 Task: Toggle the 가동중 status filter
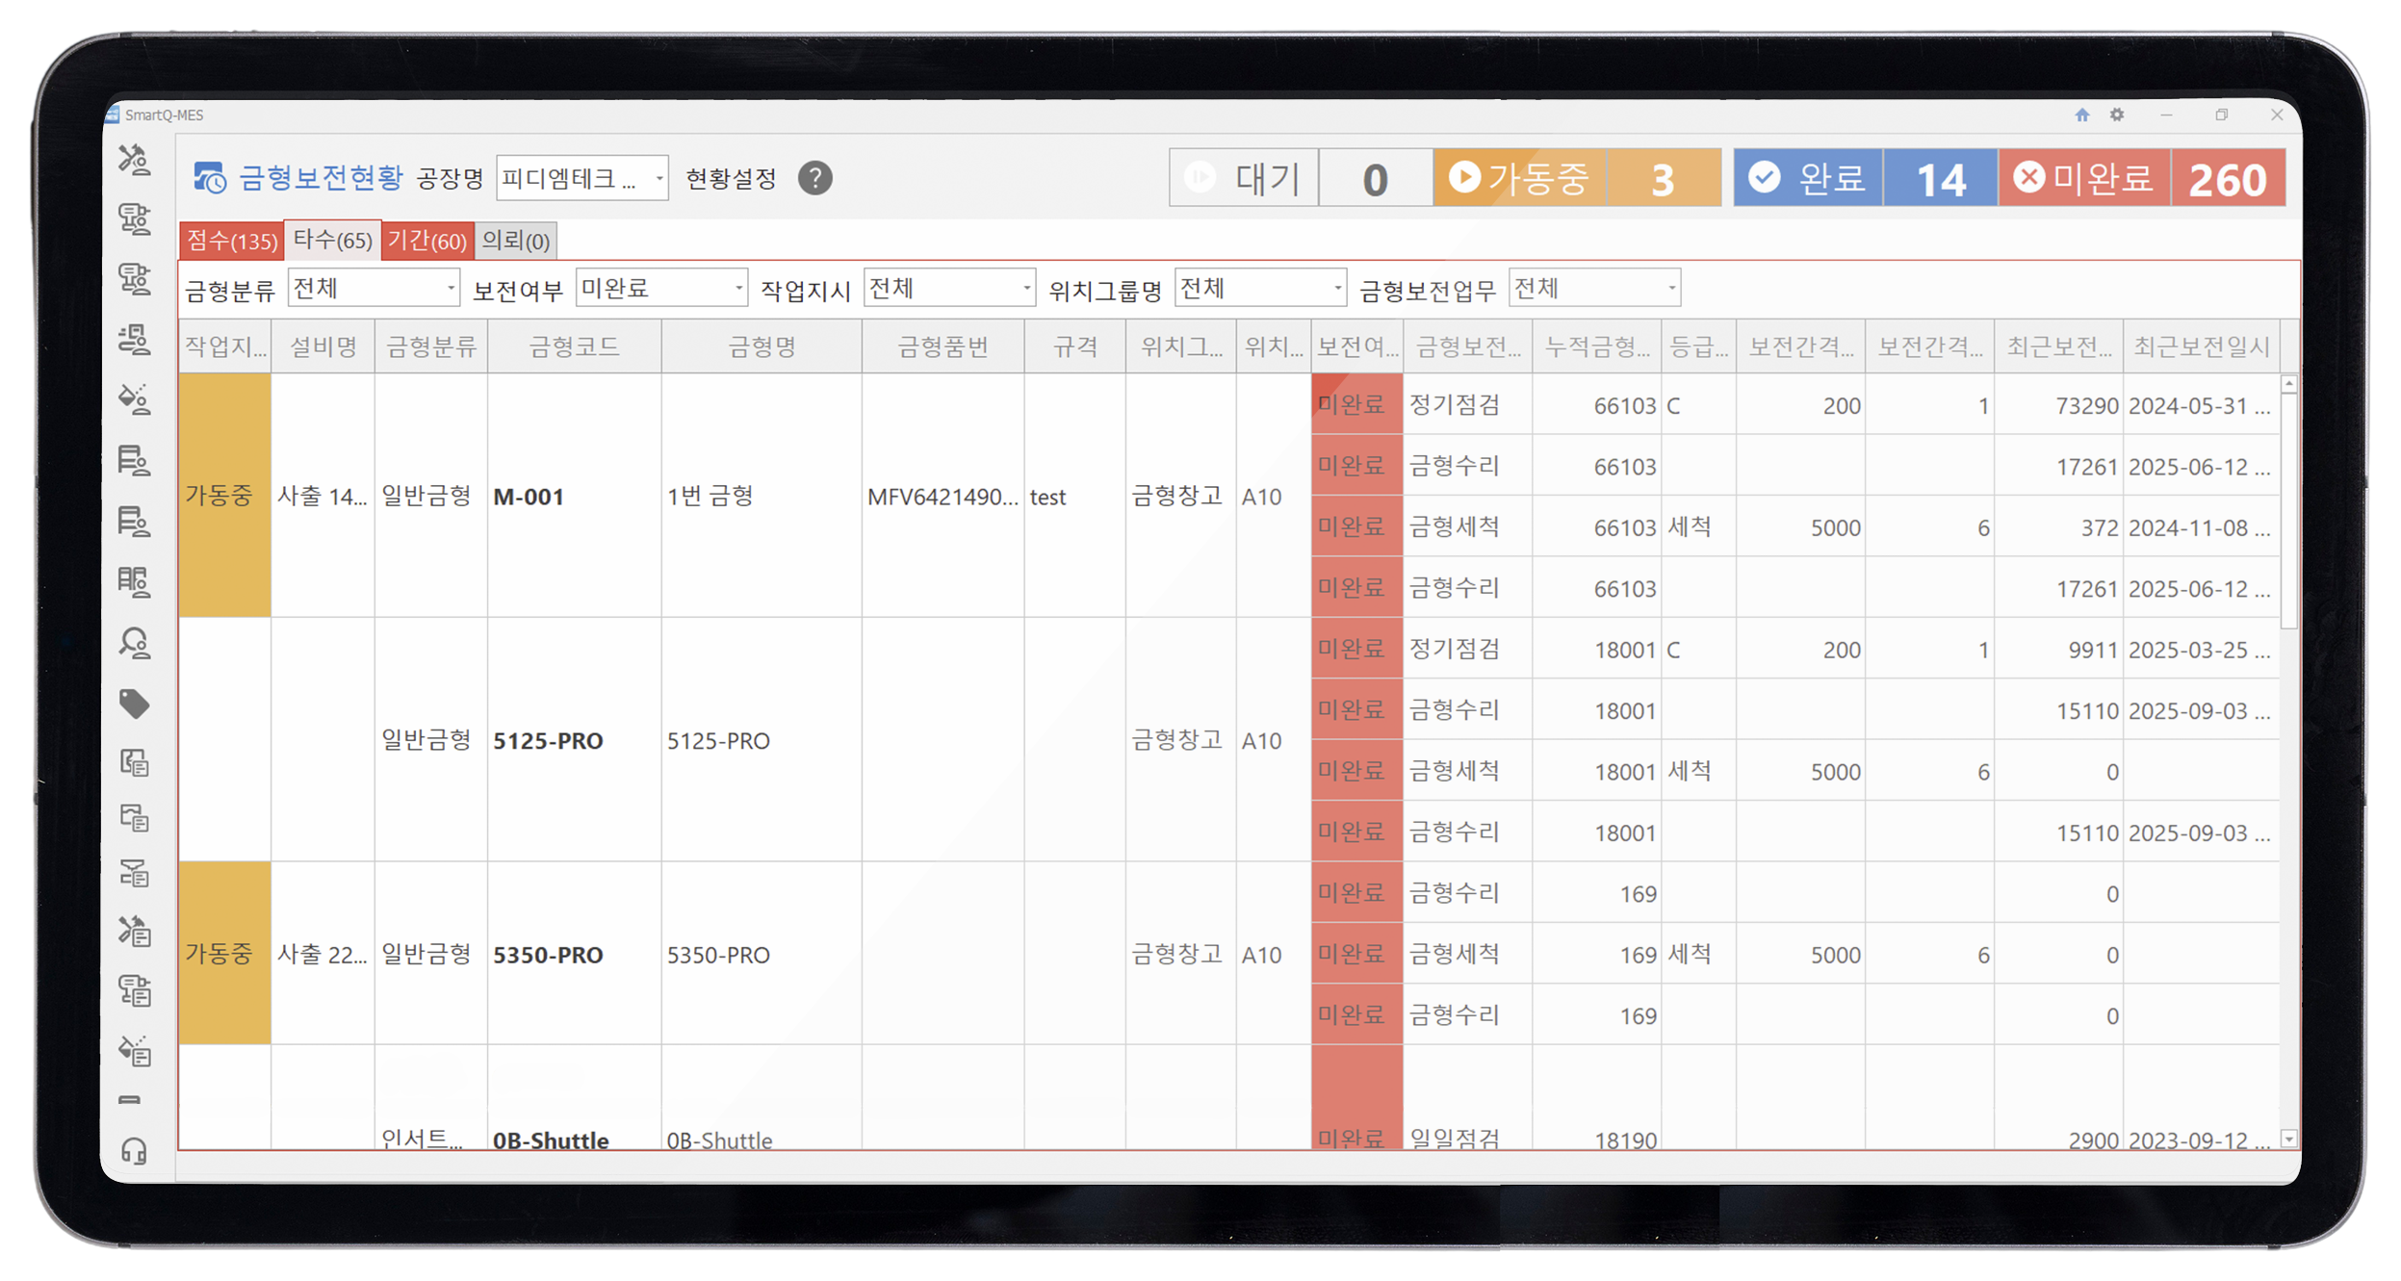pyautogui.click(x=1519, y=178)
